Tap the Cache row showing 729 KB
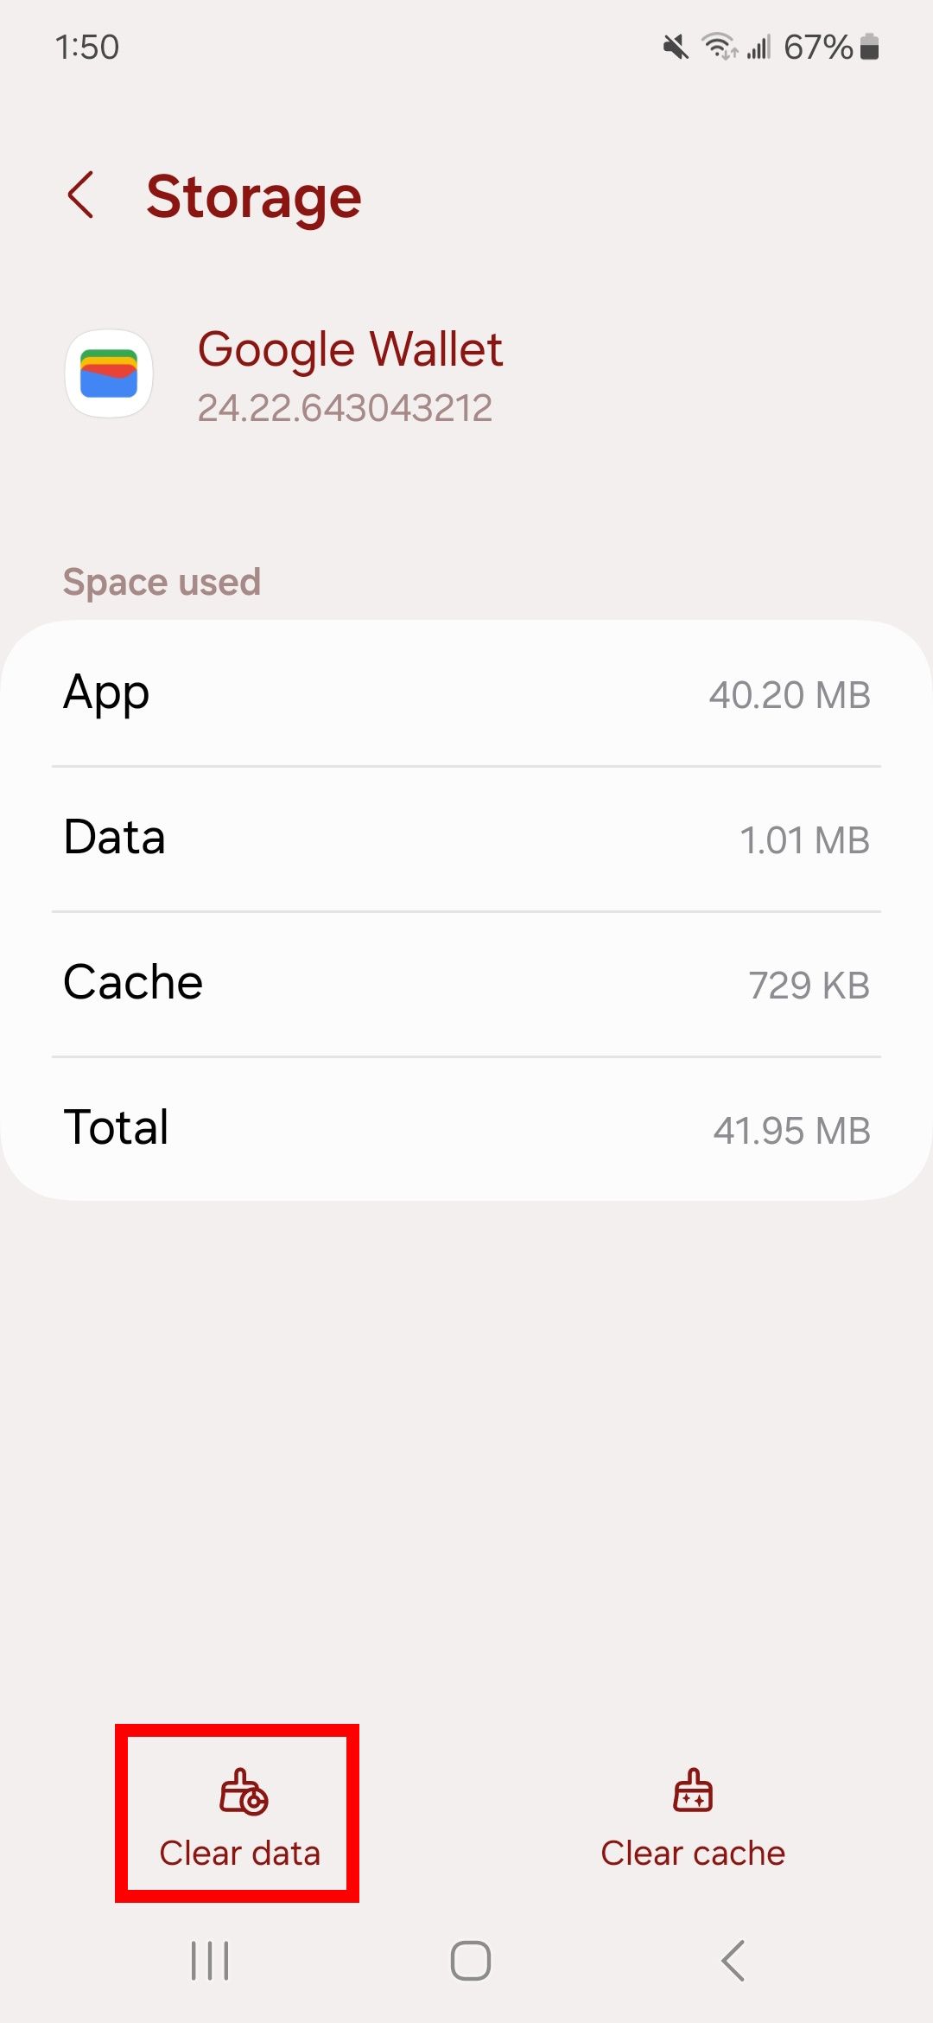 click(x=466, y=984)
